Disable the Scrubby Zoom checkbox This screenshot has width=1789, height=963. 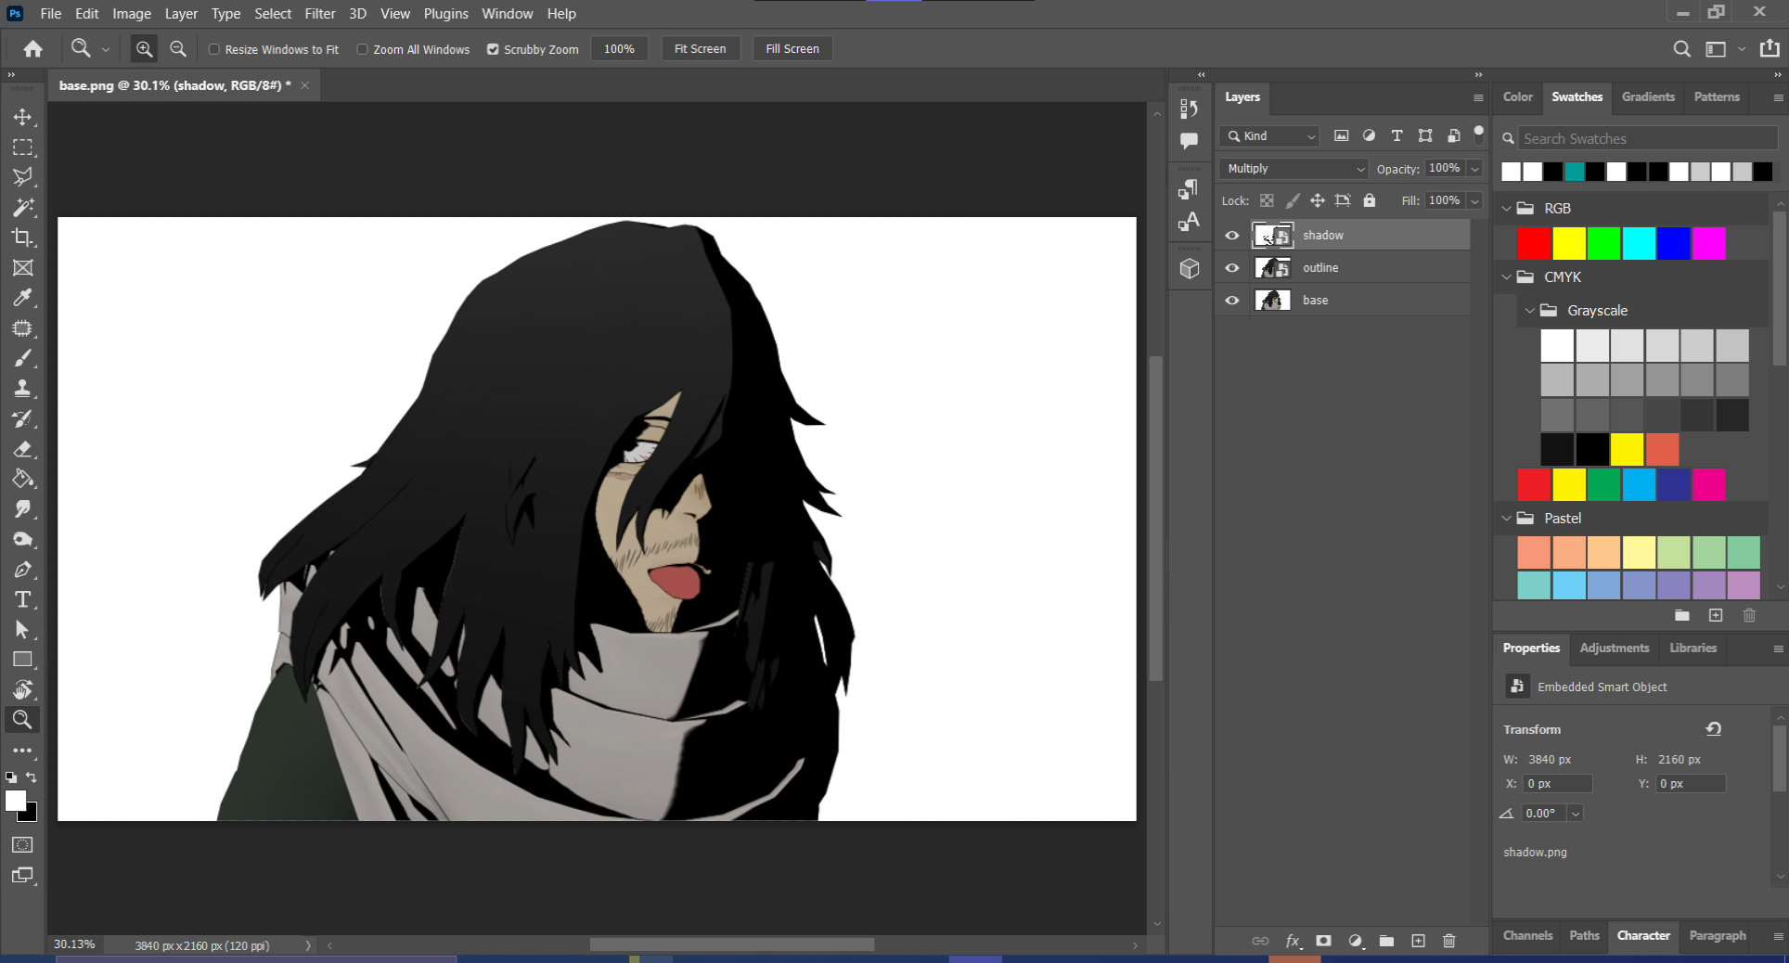point(493,49)
